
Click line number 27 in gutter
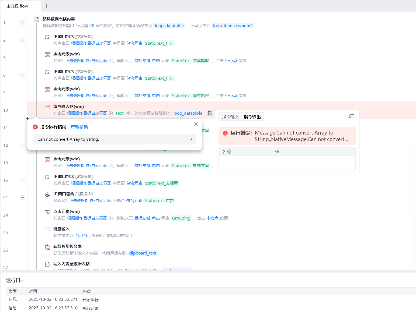[6, 267]
